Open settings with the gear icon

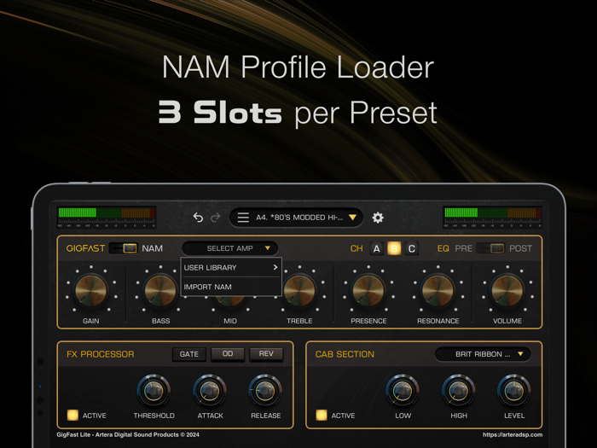point(378,218)
